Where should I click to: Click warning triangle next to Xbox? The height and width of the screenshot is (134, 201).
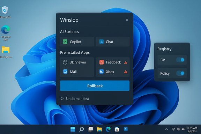[x=126, y=72]
